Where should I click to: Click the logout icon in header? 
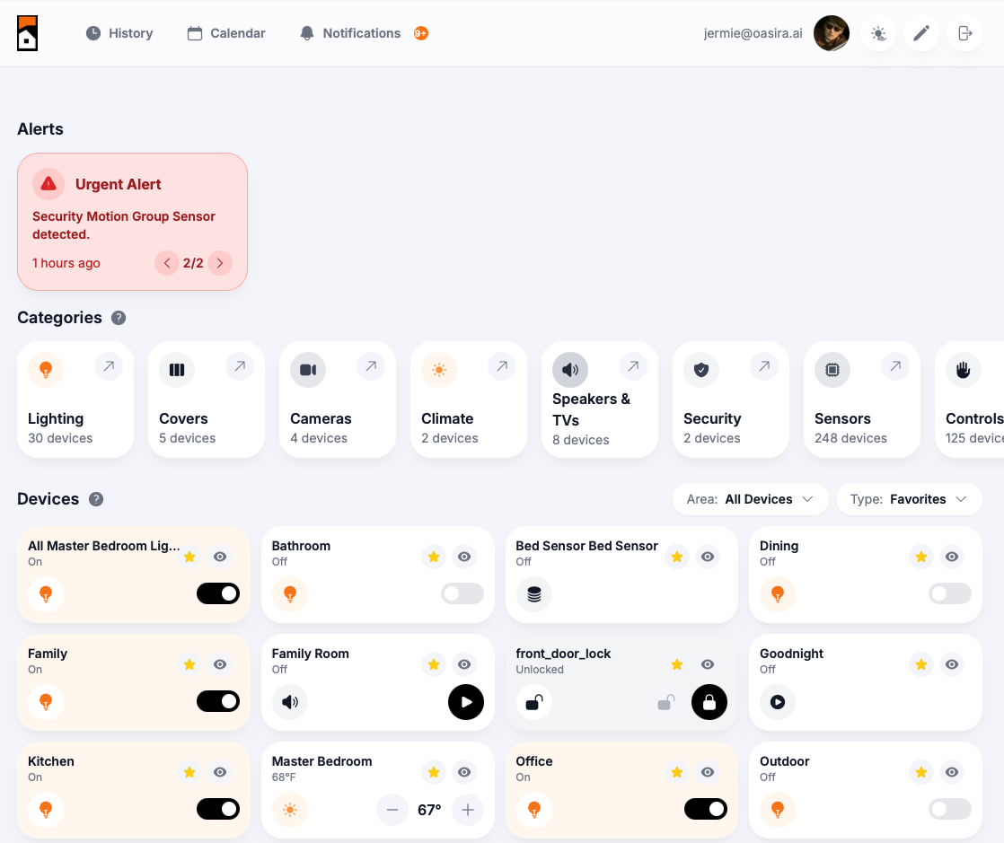(964, 33)
